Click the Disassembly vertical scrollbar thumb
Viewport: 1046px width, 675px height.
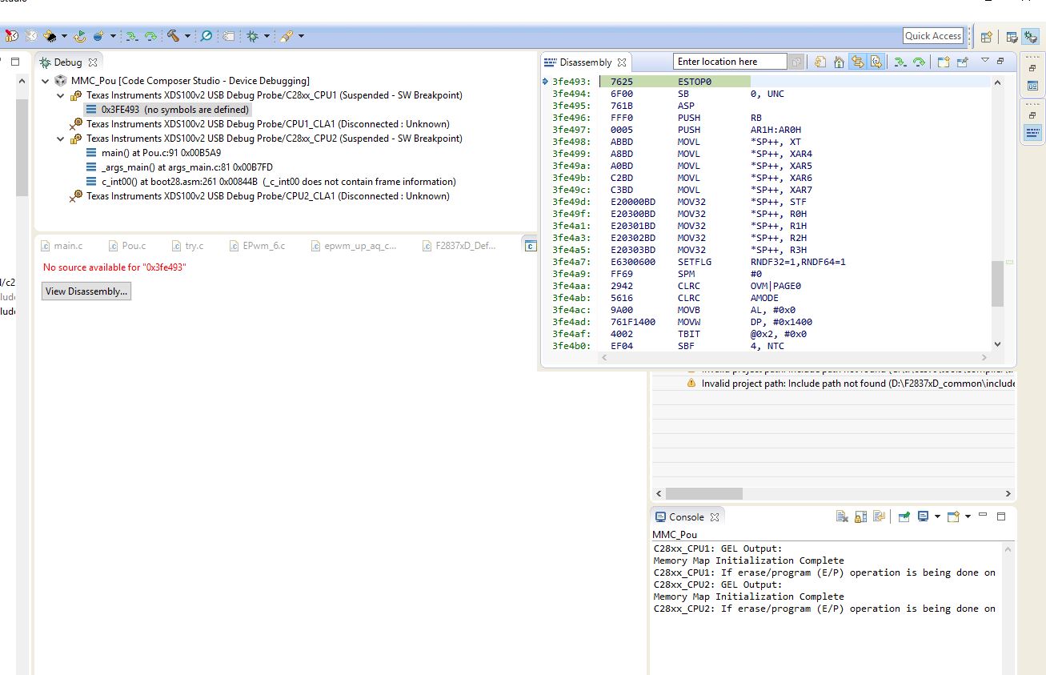[997, 283]
